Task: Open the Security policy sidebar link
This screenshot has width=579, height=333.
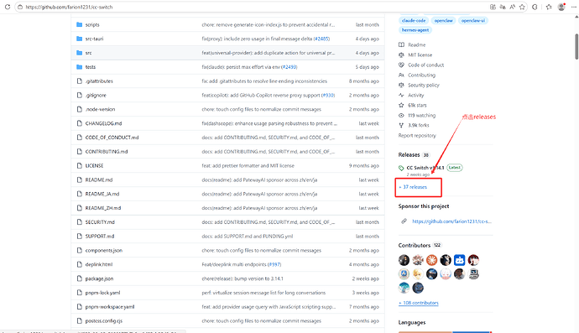Action: click(x=424, y=85)
